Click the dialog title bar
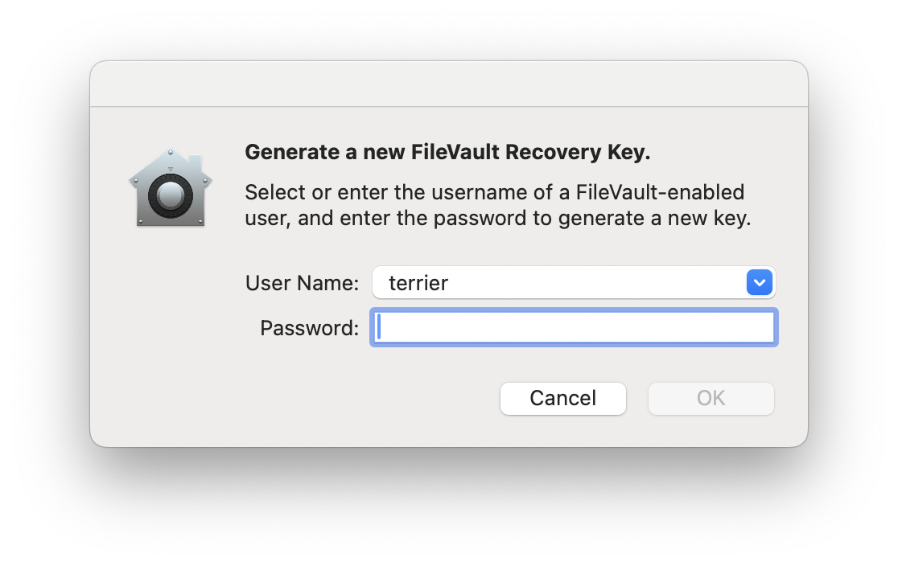Viewport: 898px width, 566px height. pos(449,83)
